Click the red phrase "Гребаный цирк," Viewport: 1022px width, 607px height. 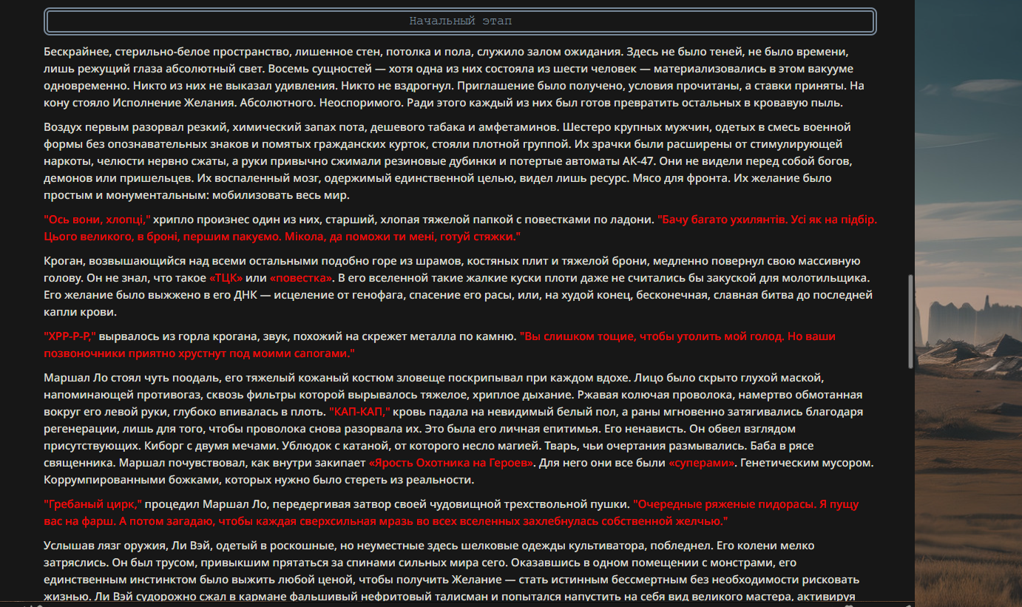point(93,505)
